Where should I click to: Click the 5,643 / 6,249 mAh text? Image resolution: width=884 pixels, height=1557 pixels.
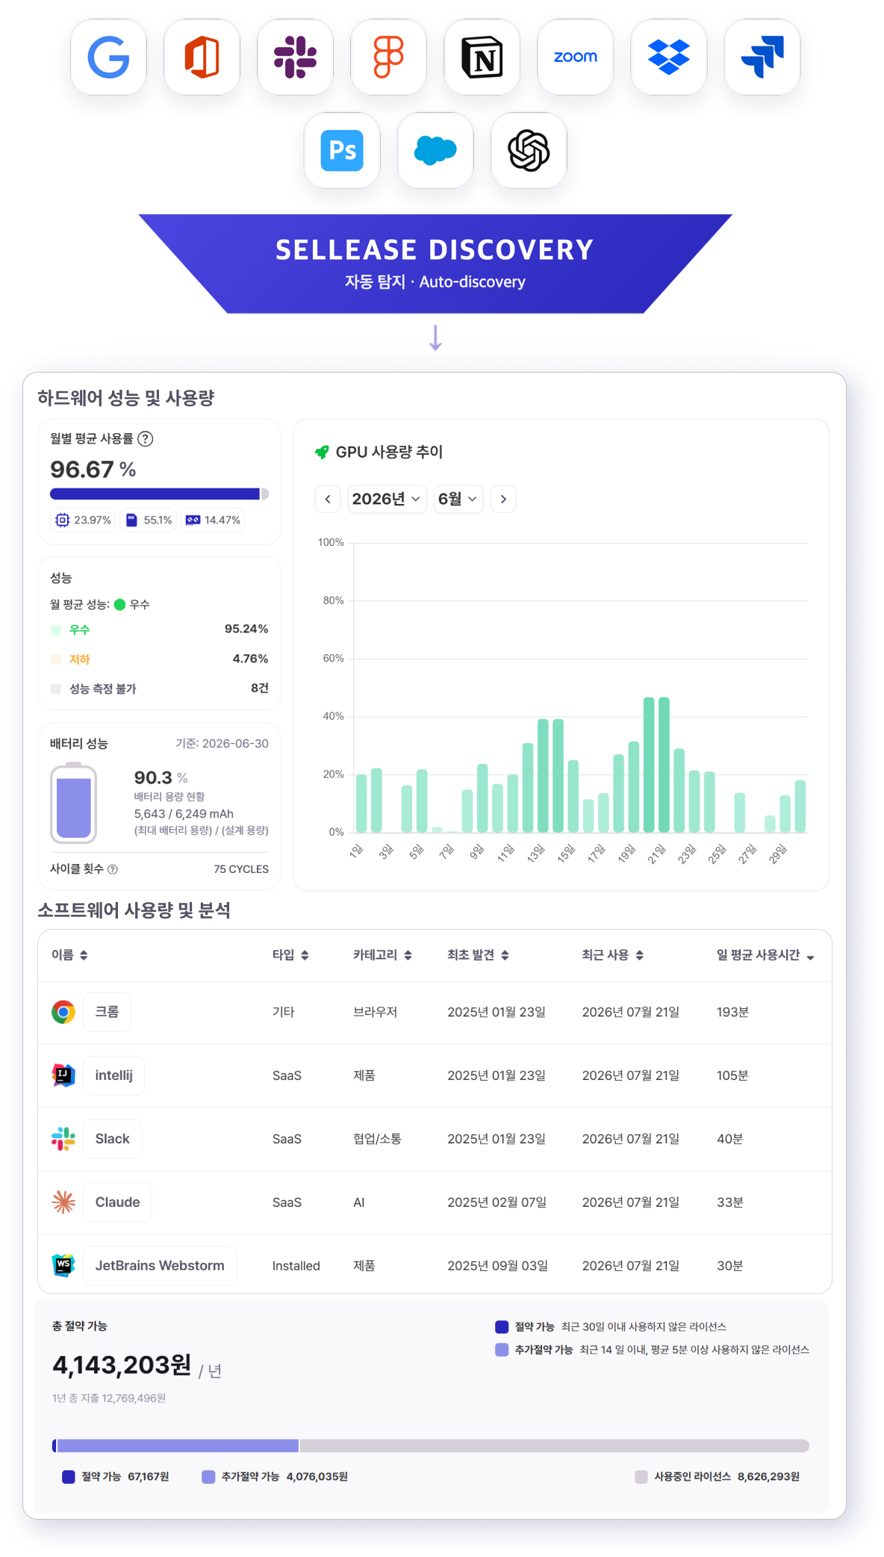(x=184, y=814)
